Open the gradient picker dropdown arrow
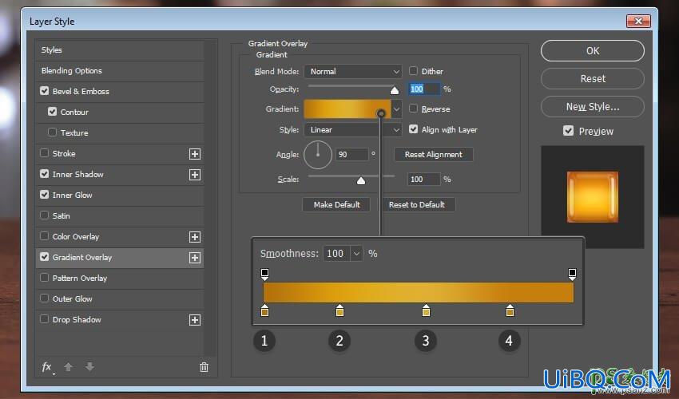This screenshot has width=679, height=399. tap(396, 109)
